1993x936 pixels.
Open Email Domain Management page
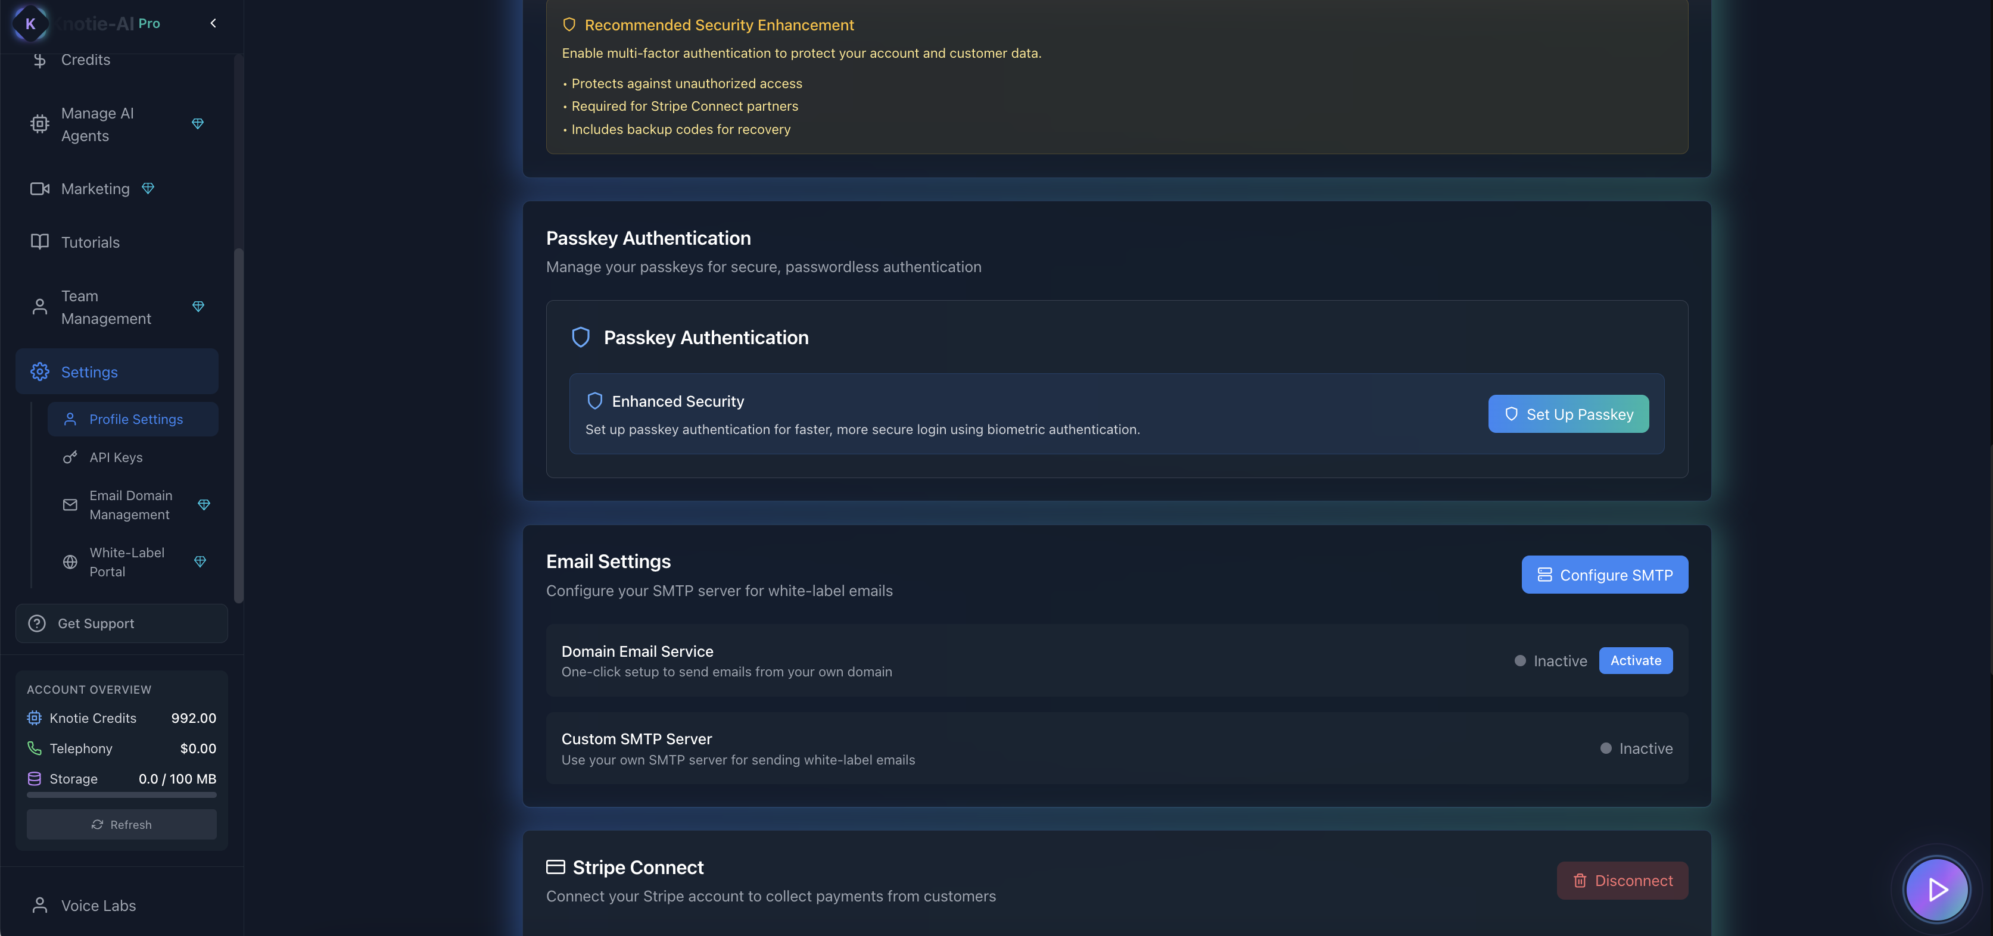130,504
